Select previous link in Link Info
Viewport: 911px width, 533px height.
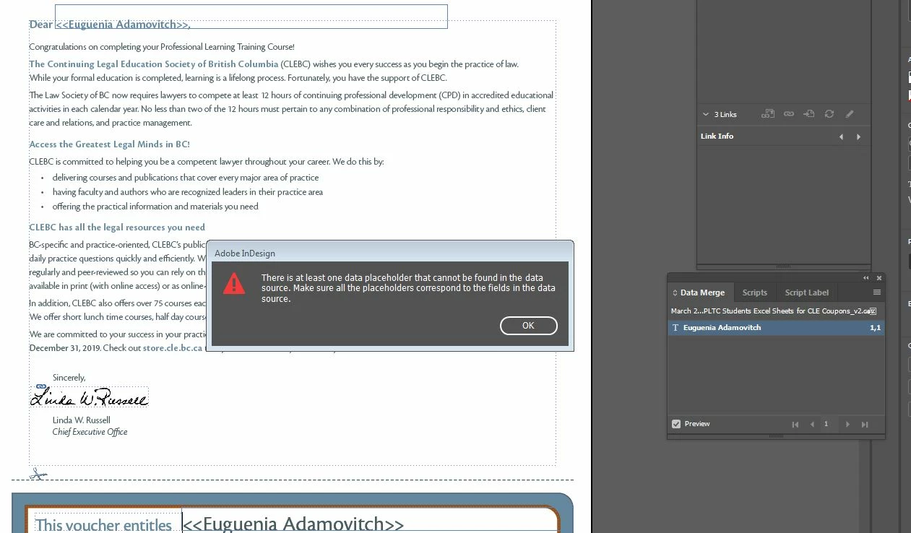coord(841,136)
